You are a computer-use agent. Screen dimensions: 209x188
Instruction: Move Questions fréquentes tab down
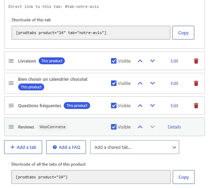152,106
